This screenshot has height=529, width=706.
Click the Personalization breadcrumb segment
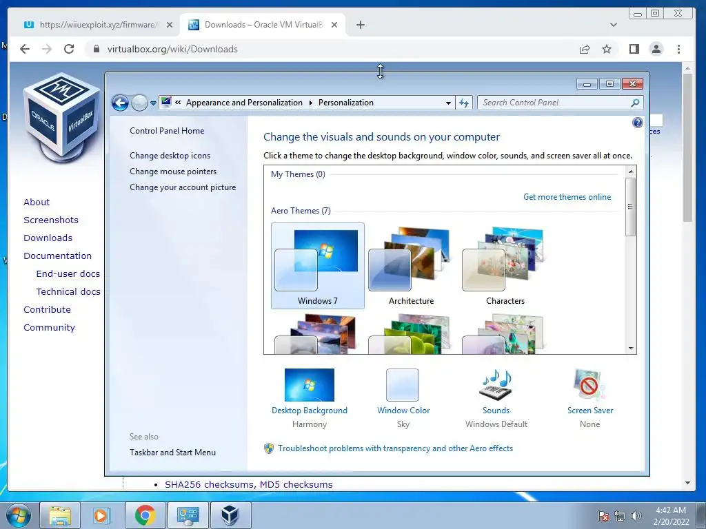point(346,103)
